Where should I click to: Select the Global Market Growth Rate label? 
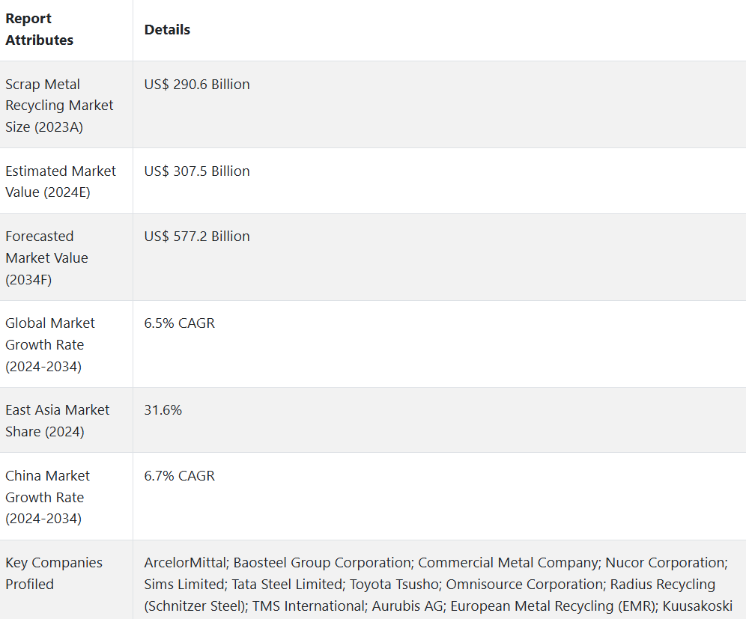click(50, 344)
